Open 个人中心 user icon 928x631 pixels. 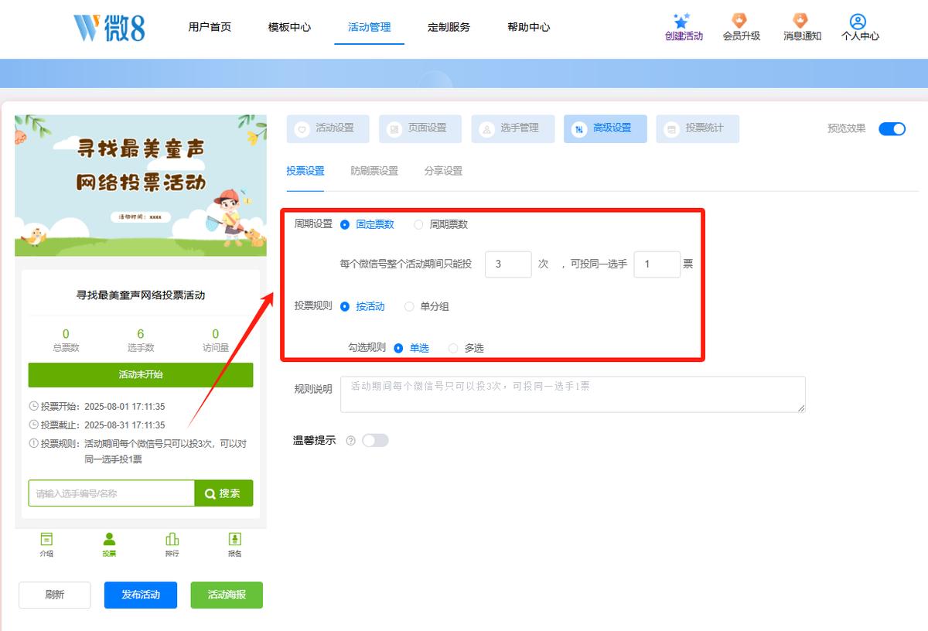click(x=858, y=21)
